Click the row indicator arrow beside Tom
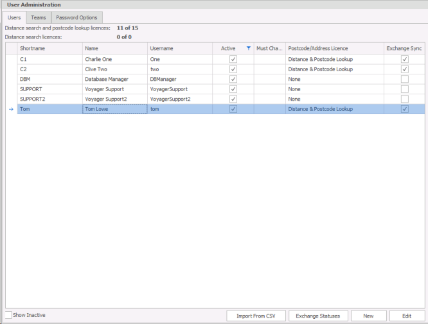 11,110
